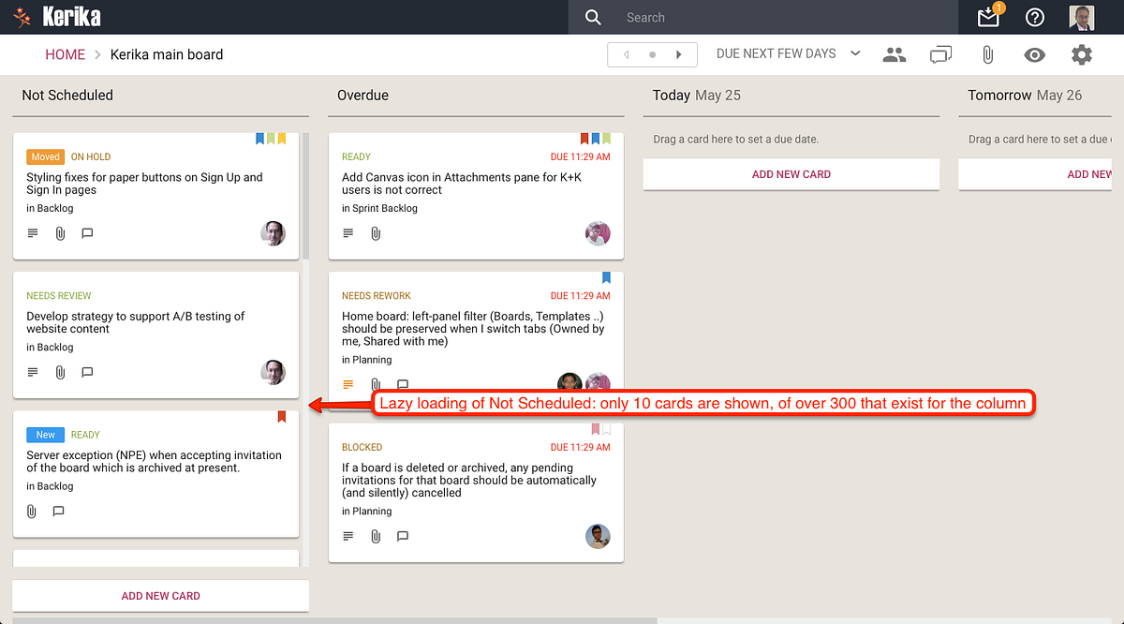The width and height of the screenshot is (1124, 624).
Task: Advance columns with the right arrow control
Action: tap(679, 54)
